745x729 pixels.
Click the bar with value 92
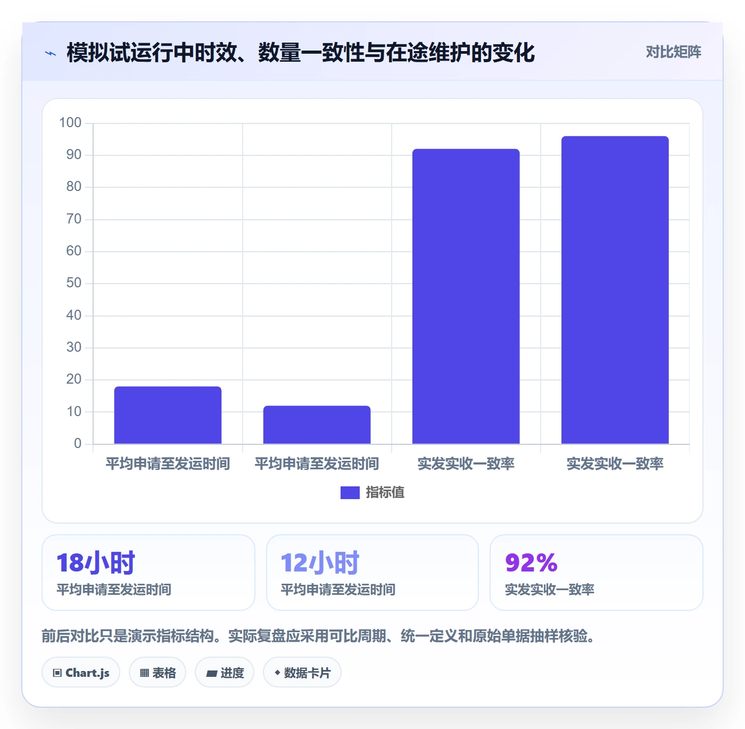click(x=466, y=296)
